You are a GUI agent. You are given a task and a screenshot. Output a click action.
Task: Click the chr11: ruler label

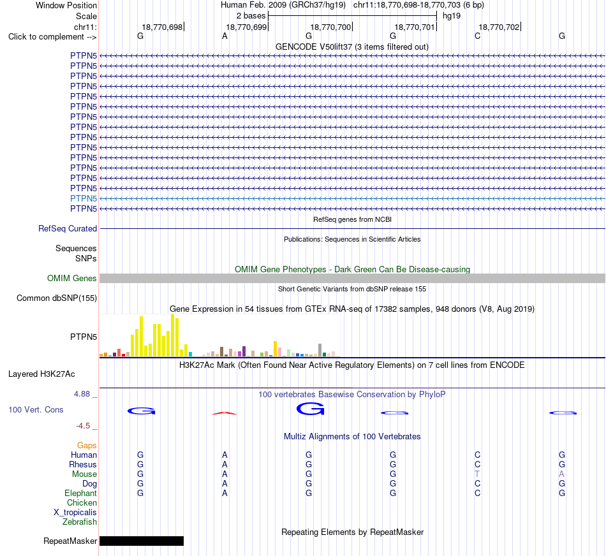pos(85,27)
